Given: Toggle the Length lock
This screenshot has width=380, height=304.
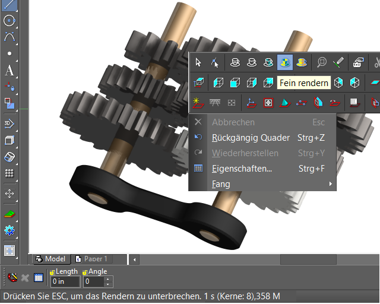Looking at the screenshot, I should coord(52,273).
